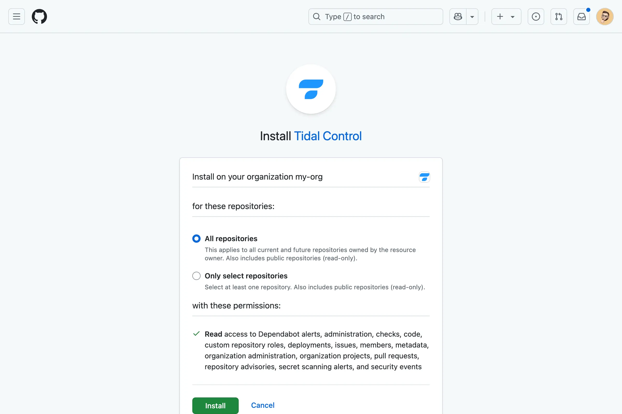Expand the Copilot dropdown arrow

pos(472,17)
